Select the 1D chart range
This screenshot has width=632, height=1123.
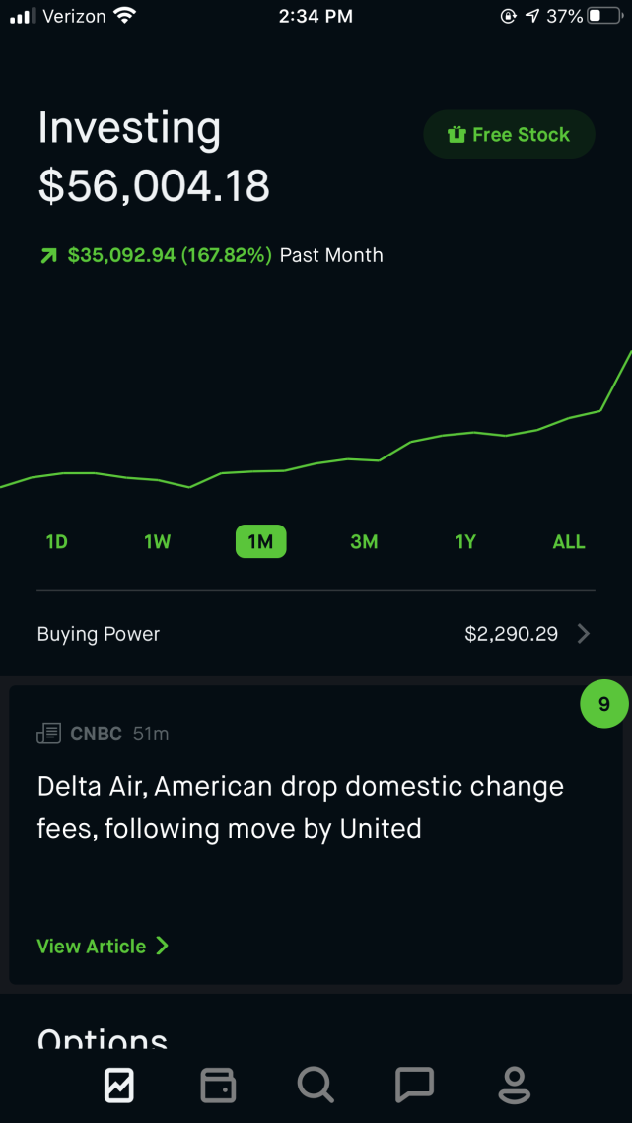(x=56, y=542)
